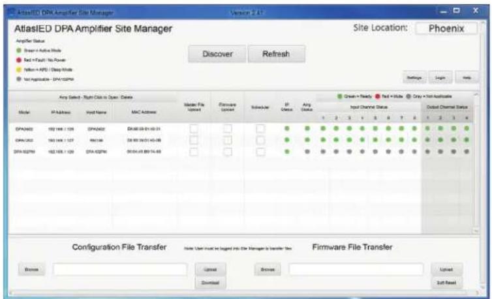Click output channel 2 dot in DPA1202 row
Viewport: 492px width, 299px height.
tap(440, 140)
